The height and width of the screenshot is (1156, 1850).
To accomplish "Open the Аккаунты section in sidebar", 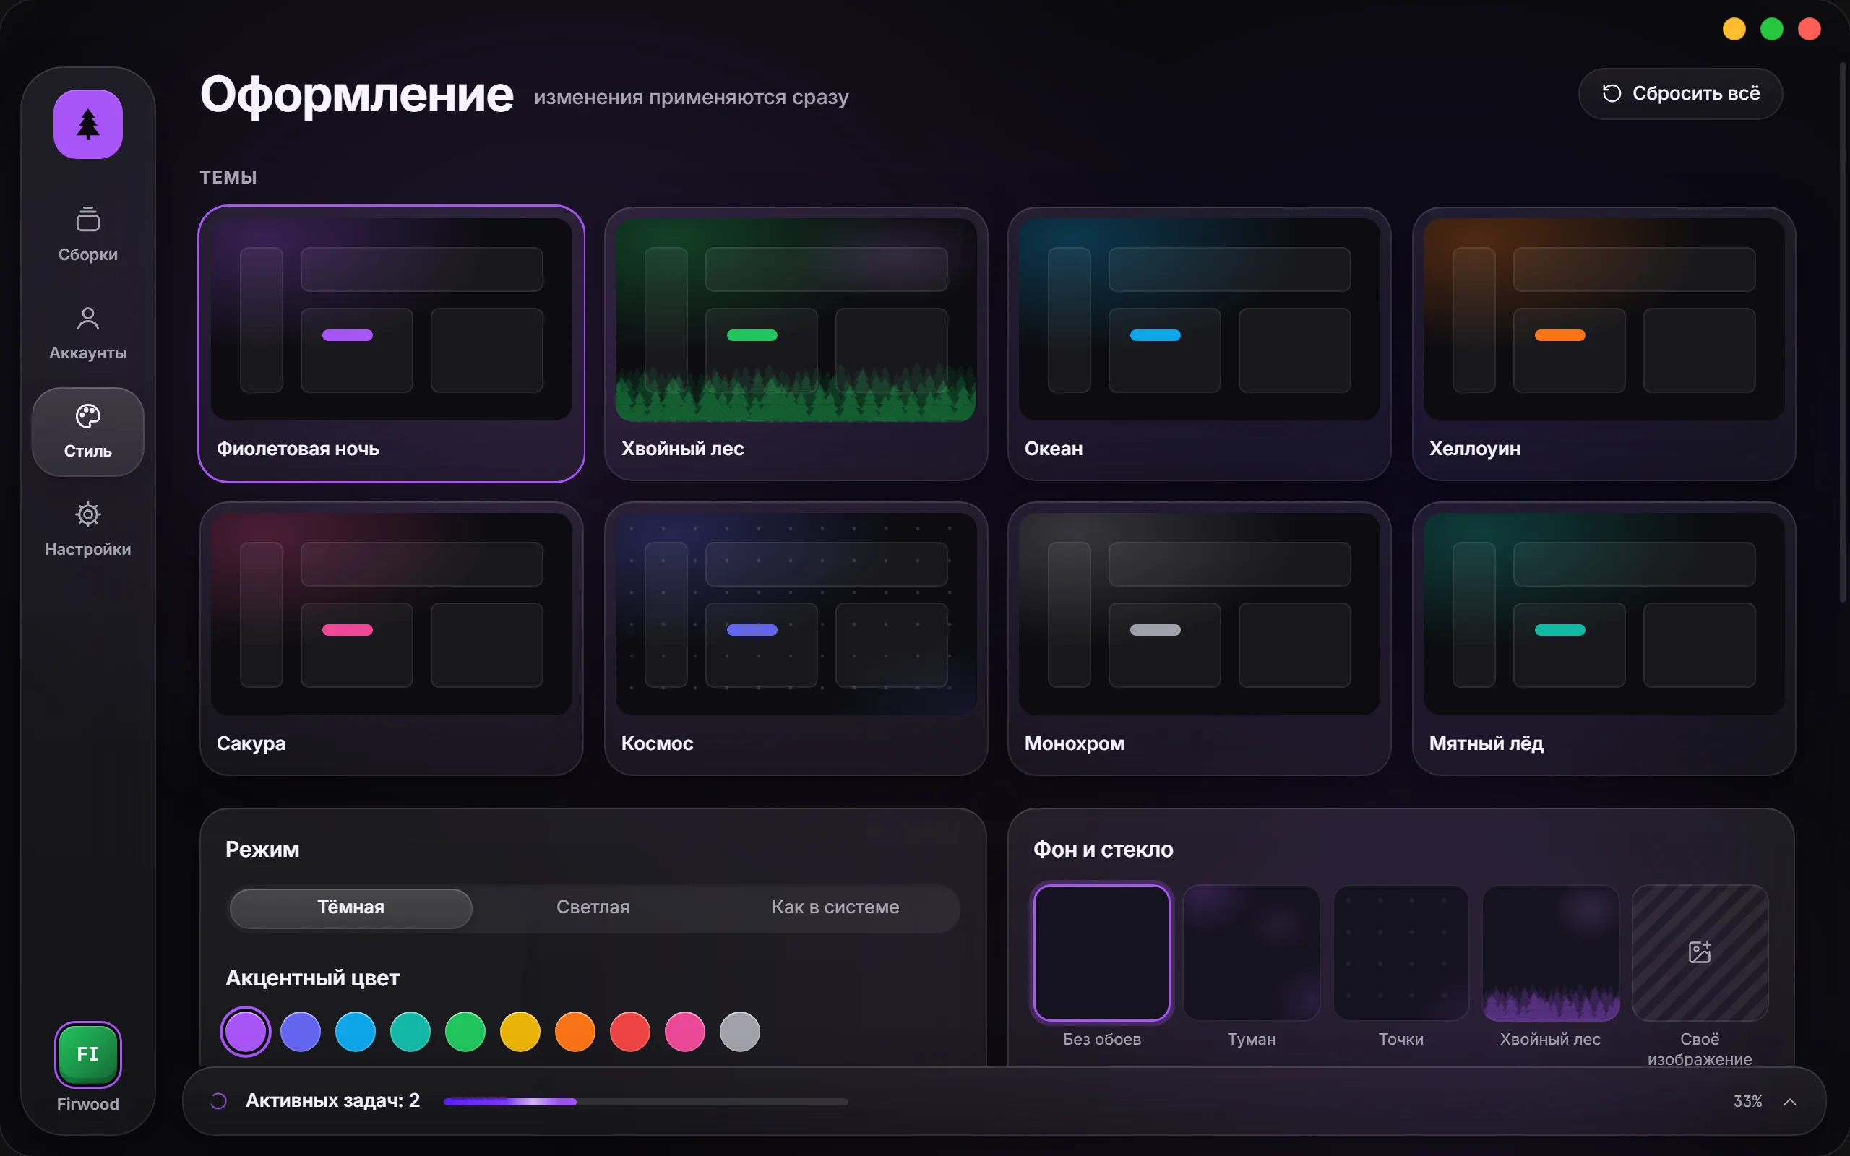I will (x=88, y=333).
